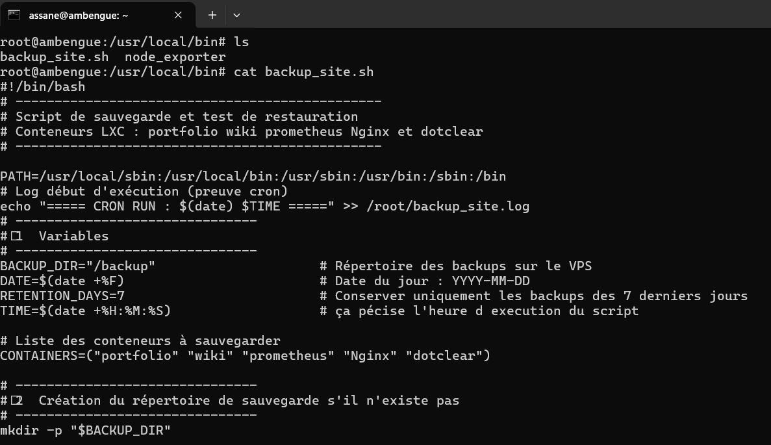Click the #!/bin/bash shebang line
Screen dimensions: 771x445
click(43, 86)
